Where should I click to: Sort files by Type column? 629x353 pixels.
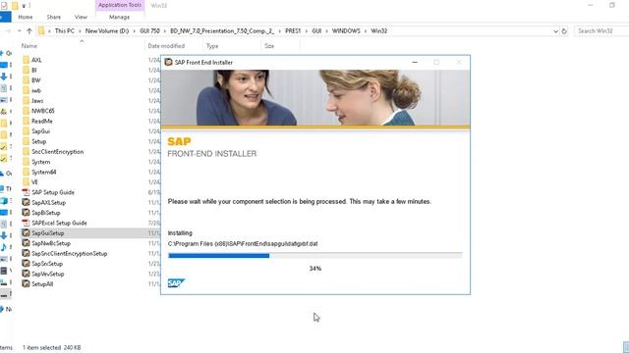(212, 46)
